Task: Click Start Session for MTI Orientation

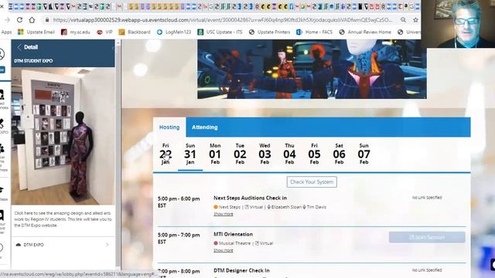Action: pos(427,237)
